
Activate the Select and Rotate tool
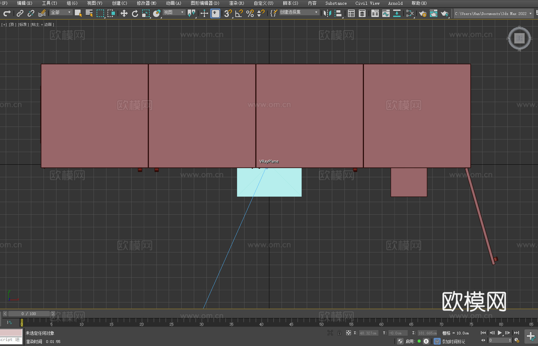135,13
